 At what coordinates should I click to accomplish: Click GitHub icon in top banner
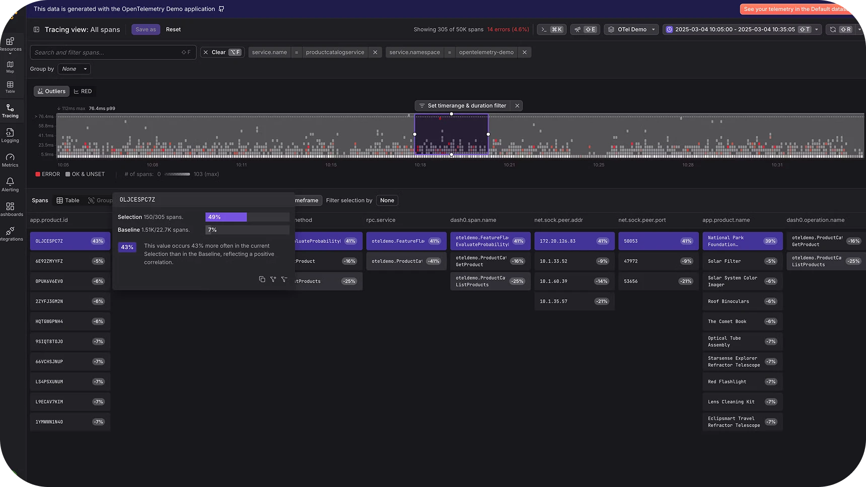point(222,9)
